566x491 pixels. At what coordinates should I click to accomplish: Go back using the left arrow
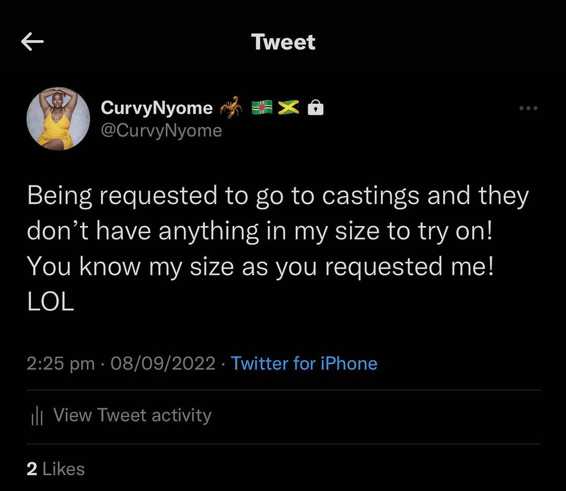coord(32,42)
